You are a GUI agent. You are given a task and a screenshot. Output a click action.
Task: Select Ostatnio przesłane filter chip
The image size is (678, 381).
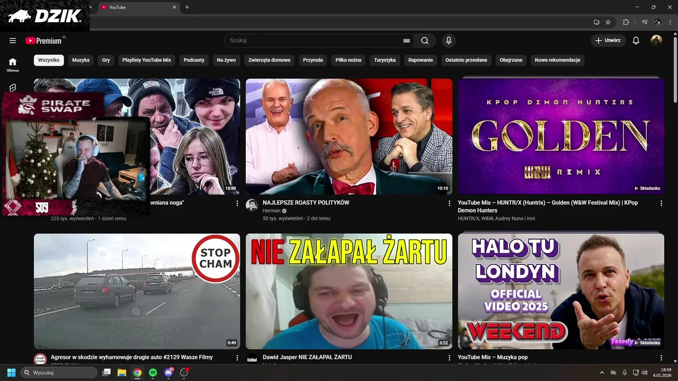tap(466, 60)
